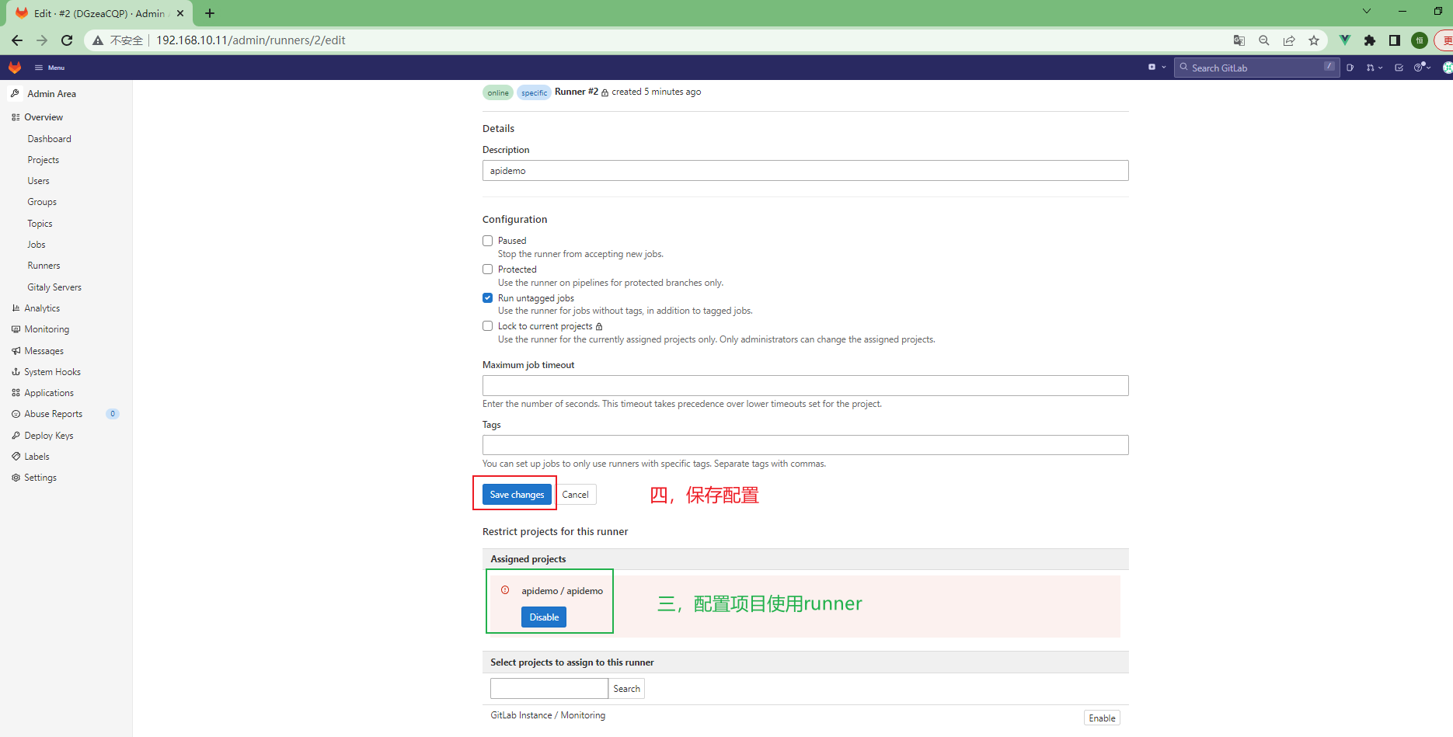This screenshot has height=737, width=1453.
Task: Click the Search projects button
Action: pyautogui.click(x=626, y=689)
